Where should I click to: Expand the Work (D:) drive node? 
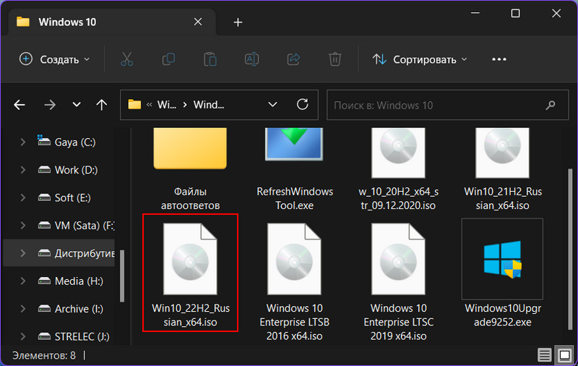click(x=23, y=170)
